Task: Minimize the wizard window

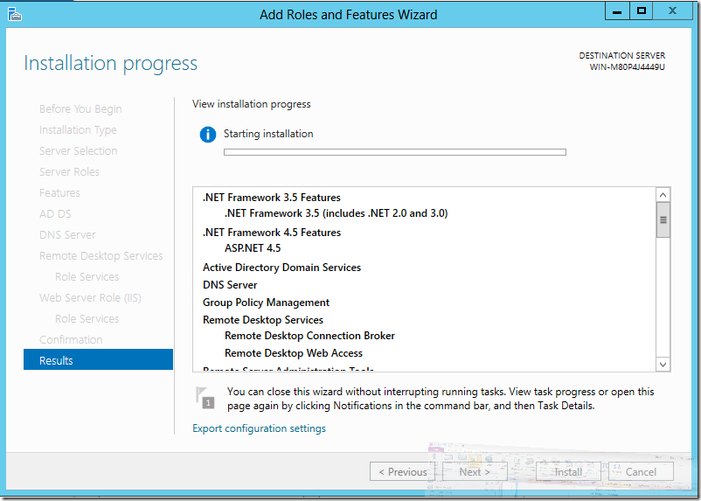Action: 616,10
